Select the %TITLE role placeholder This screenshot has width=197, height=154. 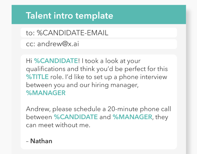37,77
